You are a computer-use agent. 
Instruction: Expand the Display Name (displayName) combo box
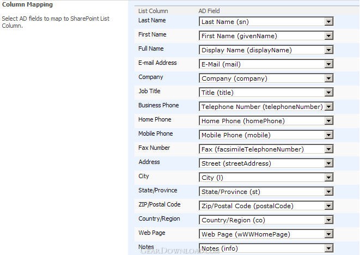[x=266, y=50]
